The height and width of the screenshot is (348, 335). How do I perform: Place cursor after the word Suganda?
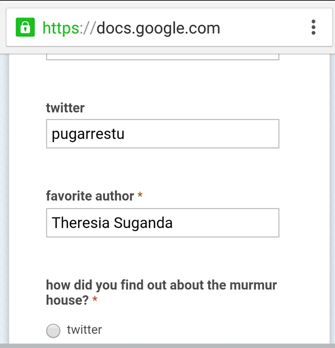click(173, 223)
